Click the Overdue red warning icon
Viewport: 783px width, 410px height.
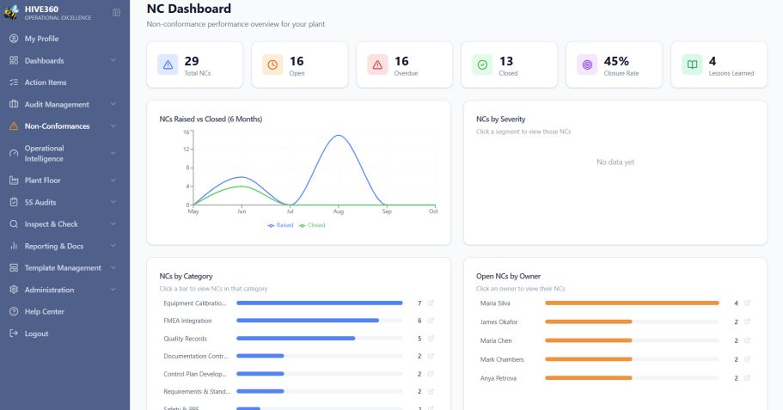[377, 65]
